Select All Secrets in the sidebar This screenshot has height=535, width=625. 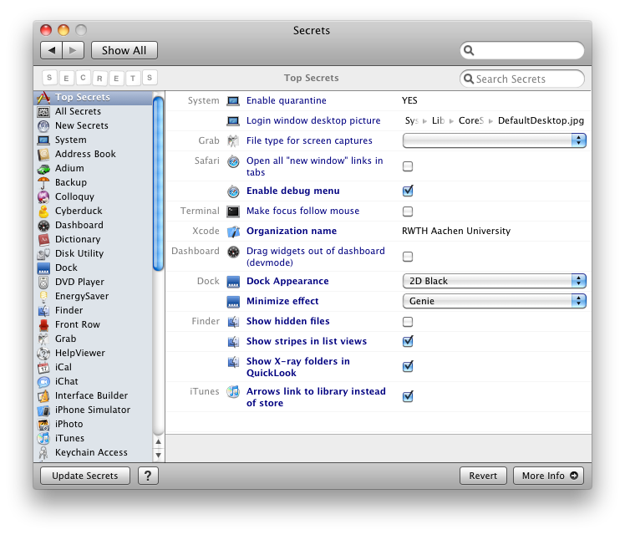click(x=78, y=111)
